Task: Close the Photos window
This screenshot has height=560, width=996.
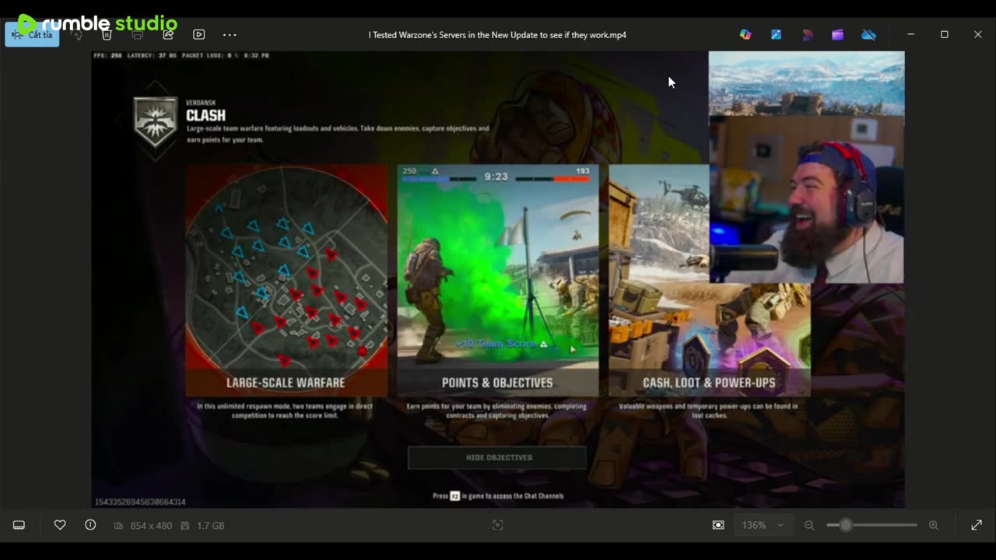Action: pos(978,34)
